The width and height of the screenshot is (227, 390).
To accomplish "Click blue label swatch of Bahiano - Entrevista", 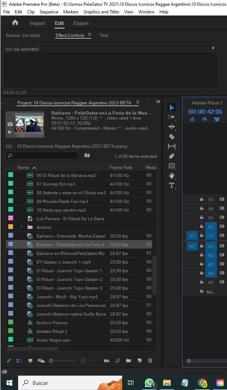I will point(11,235).
